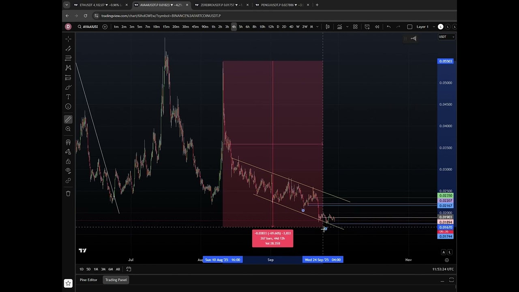Screen dimensions: 519x292
Task: Select the crosshair cursor tool
Action: tap(68, 39)
